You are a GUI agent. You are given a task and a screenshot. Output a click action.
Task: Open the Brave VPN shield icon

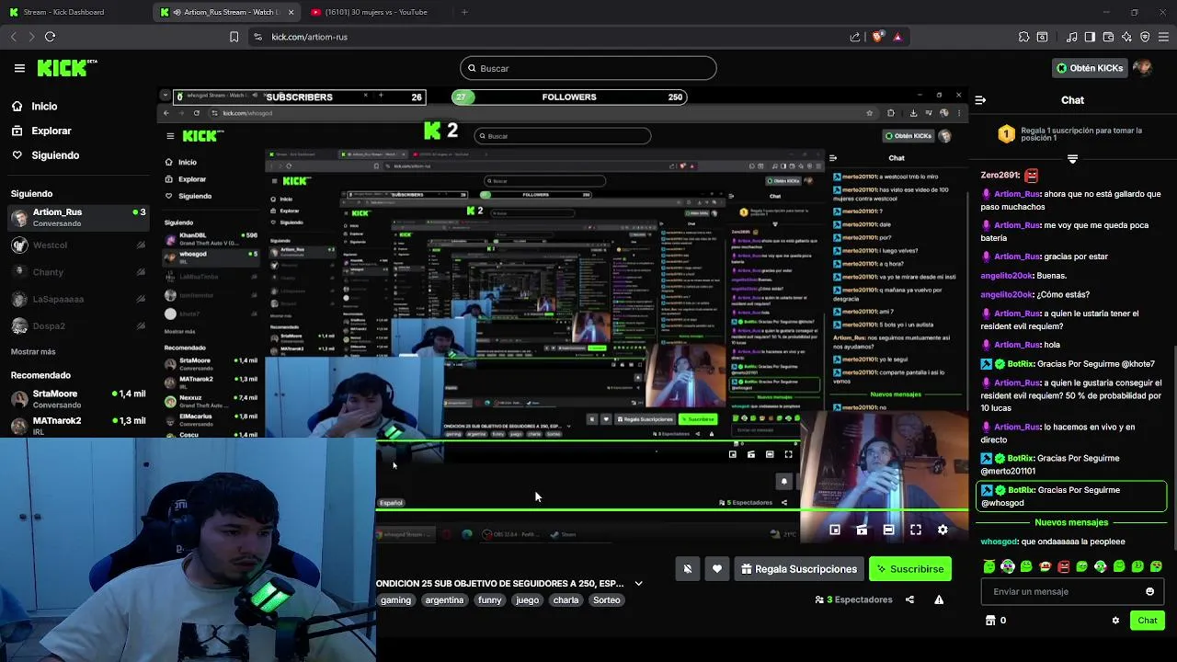pyautogui.click(x=1145, y=37)
